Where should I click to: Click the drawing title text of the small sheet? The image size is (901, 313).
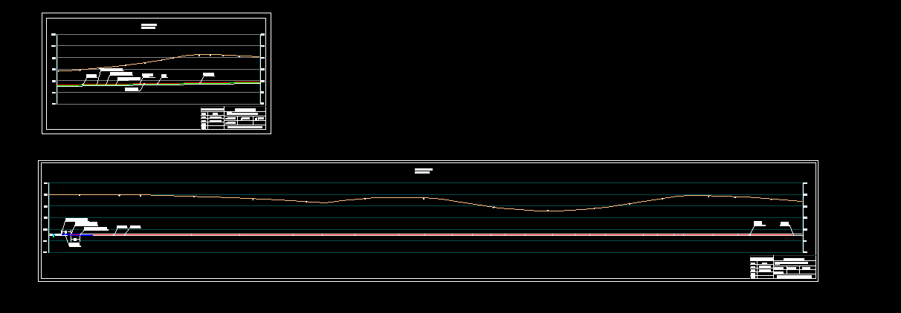coord(149,26)
